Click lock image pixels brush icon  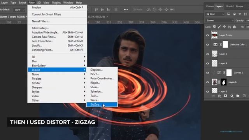[219, 27]
